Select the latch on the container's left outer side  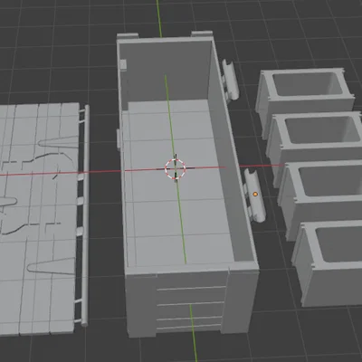pos(119,139)
